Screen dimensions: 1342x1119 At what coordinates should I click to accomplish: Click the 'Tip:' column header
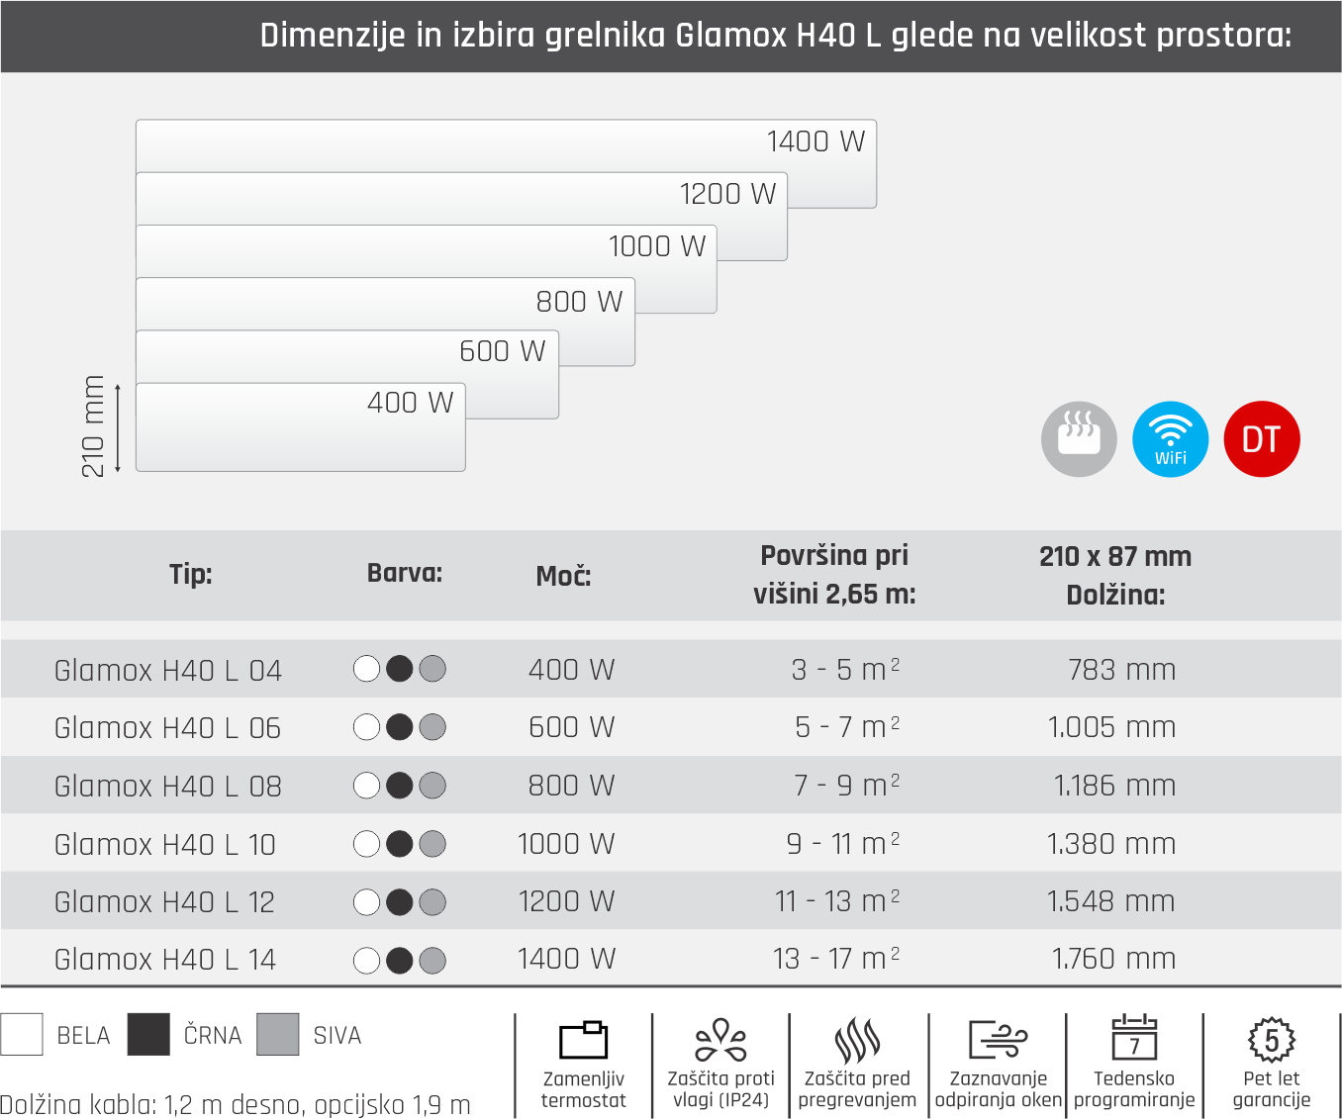point(191,574)
